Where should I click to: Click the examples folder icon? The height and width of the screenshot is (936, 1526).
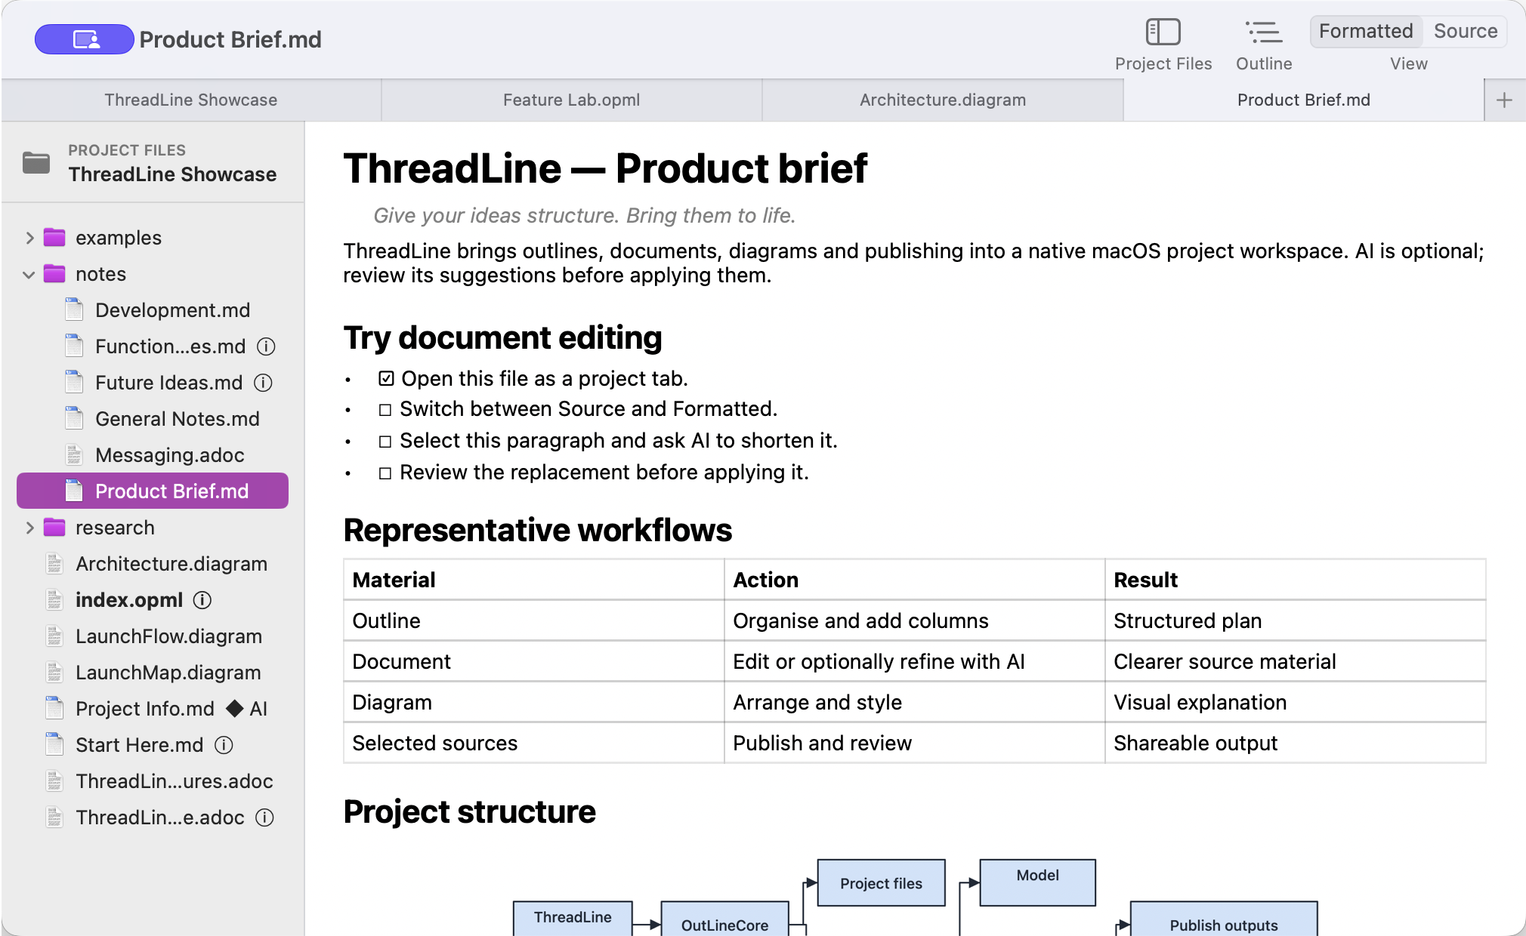(54, 238)
